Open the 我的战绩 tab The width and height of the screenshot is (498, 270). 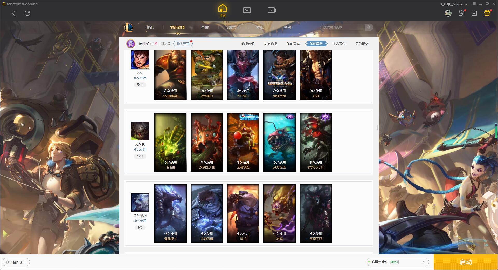coord(177,27)
